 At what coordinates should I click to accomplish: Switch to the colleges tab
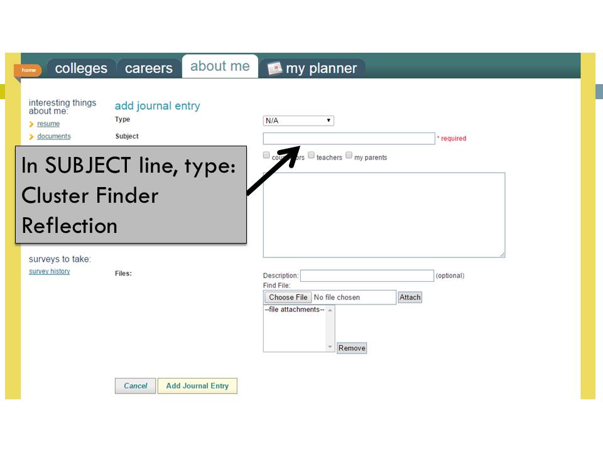coord(81,68)
